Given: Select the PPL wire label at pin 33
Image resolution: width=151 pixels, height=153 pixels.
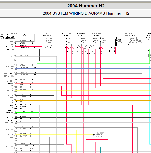Looking at the screenshot, I should pyautogui.click(x=21, y=119).
